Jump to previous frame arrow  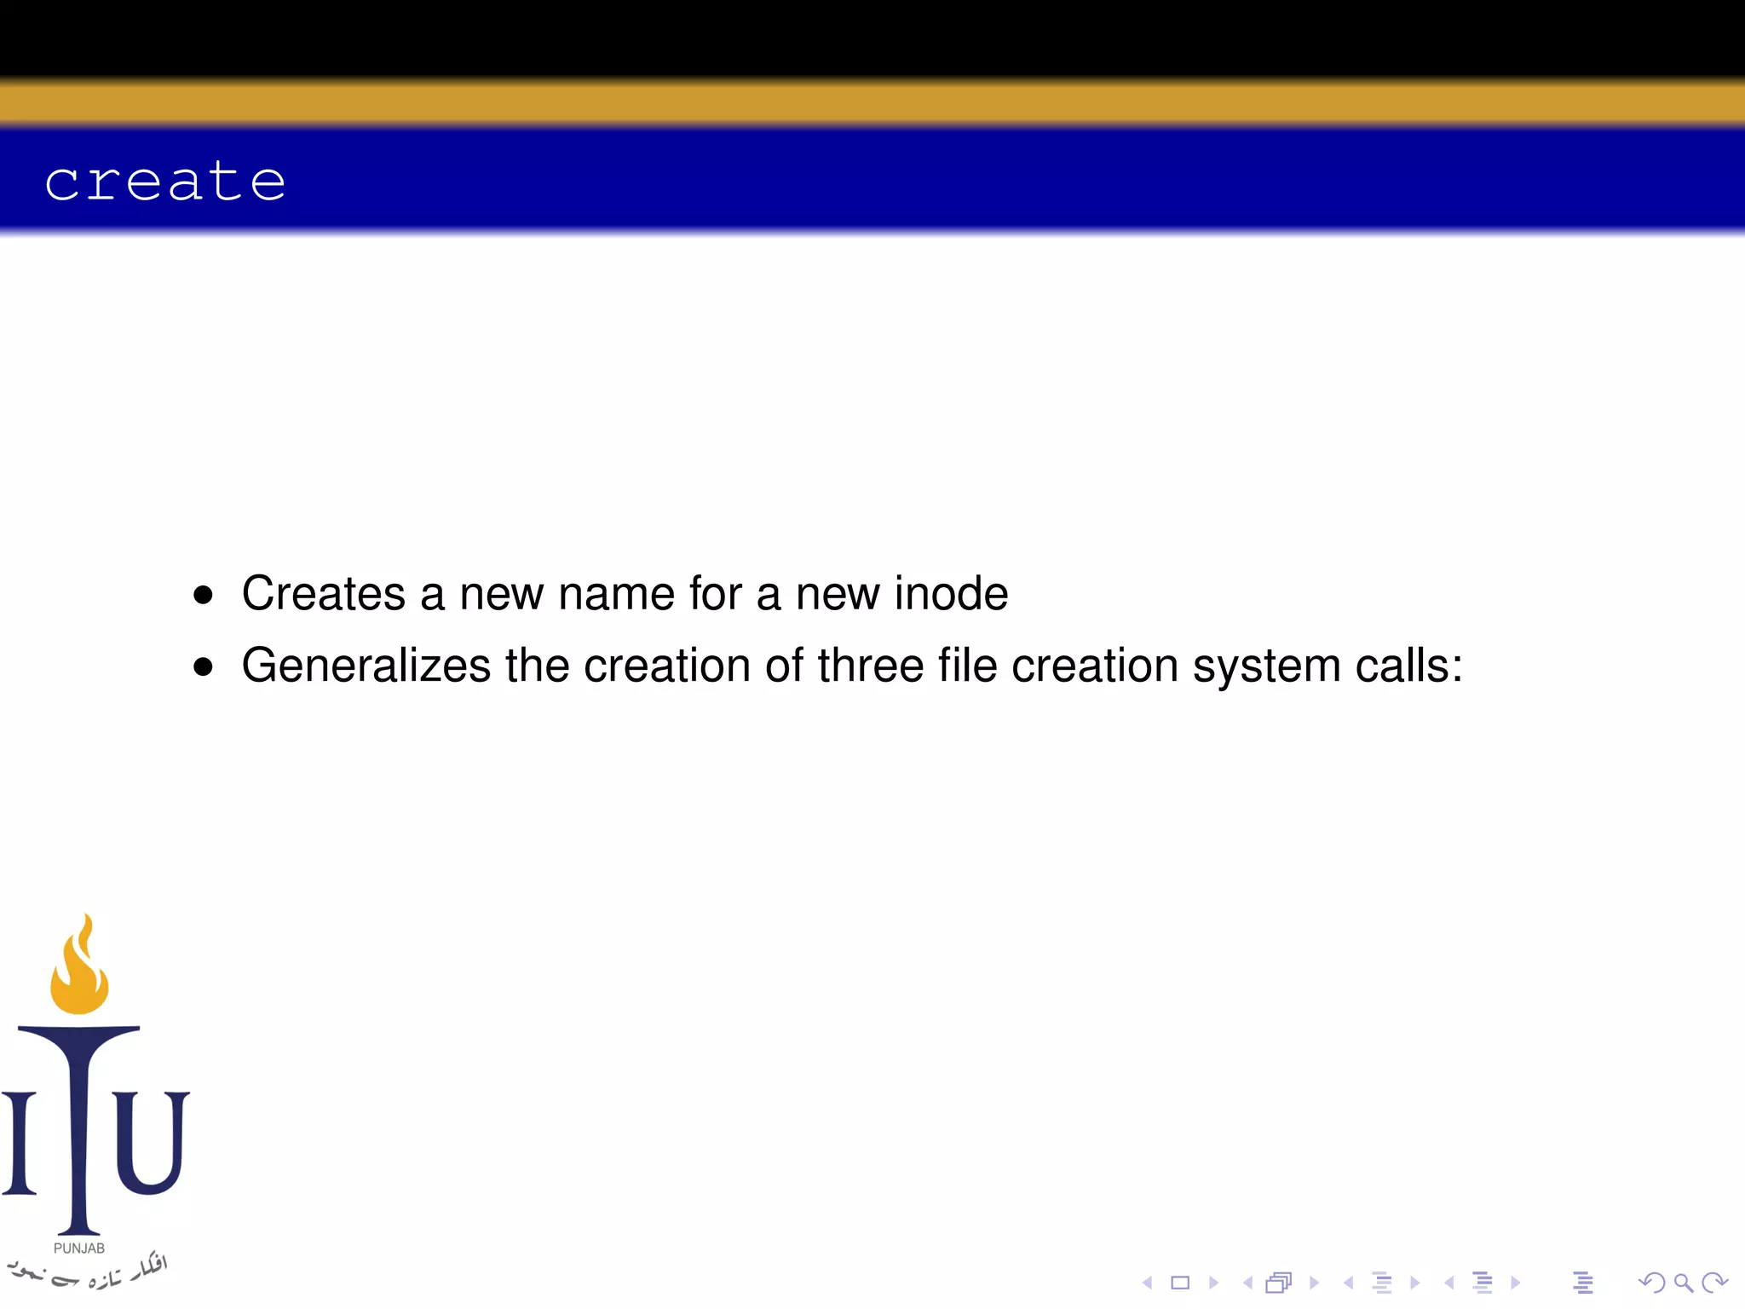click(x=1247, y=1283)
